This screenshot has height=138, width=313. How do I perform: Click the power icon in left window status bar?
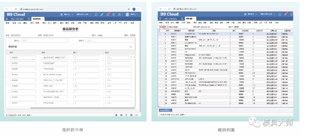tap(136, 115)
